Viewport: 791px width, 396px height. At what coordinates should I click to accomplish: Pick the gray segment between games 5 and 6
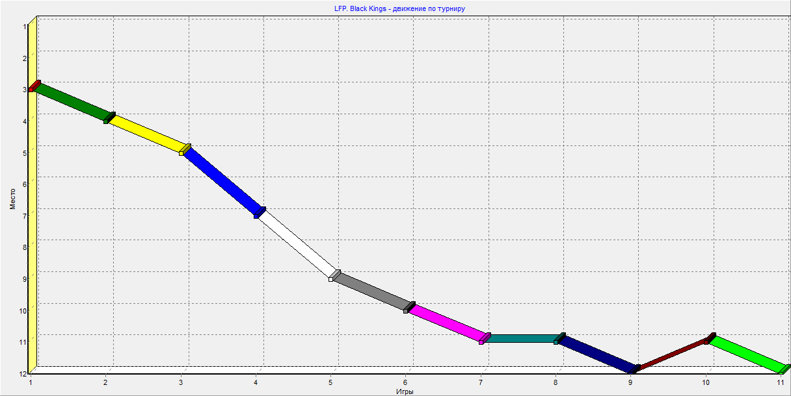[x=372, y=292]
